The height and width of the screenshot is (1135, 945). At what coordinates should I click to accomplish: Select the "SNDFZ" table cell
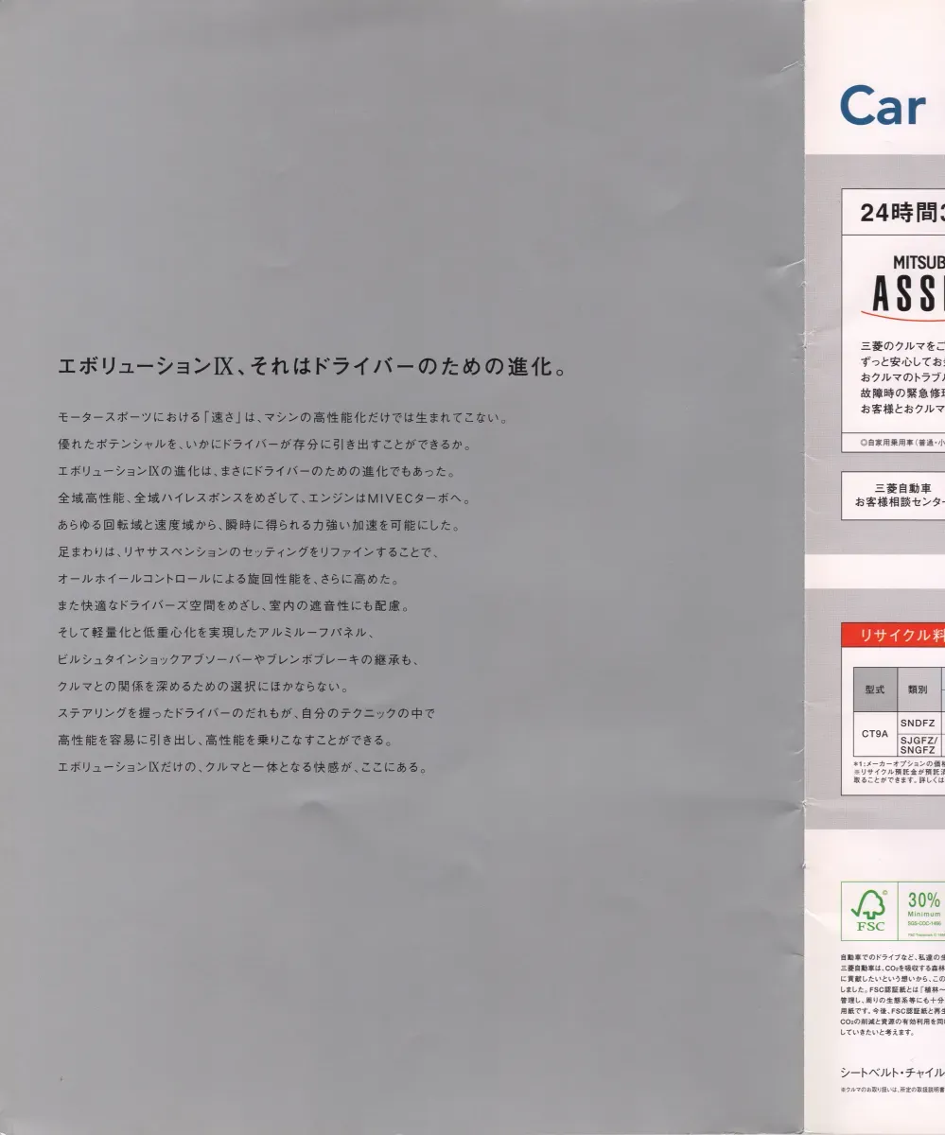pos(917,722)
